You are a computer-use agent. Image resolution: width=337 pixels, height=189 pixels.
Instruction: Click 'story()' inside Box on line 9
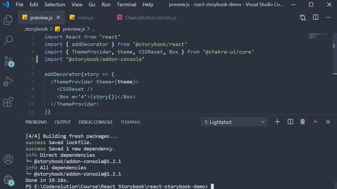pos(103,97)
